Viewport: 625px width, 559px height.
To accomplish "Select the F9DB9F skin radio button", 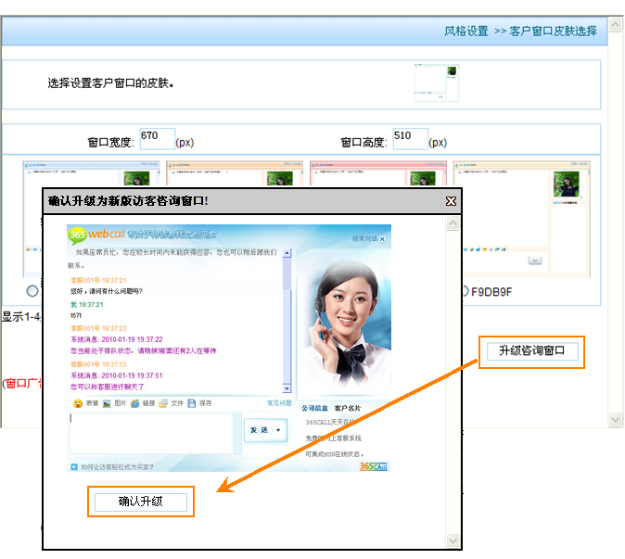I will [x=463, y=290].
